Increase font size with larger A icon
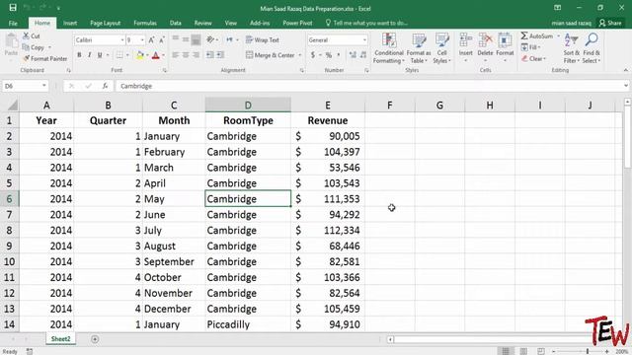This screenshot has height=355, width=632. 151,39
